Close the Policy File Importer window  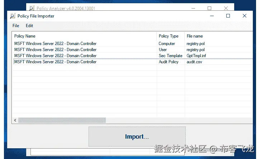(x=245, y=16)
